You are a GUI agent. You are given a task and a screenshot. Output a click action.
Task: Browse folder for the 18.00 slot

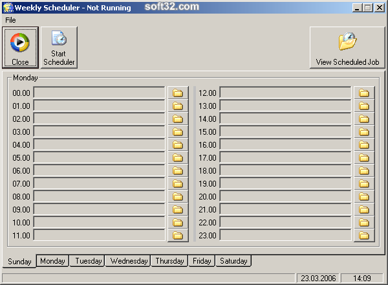click(364, 170)
